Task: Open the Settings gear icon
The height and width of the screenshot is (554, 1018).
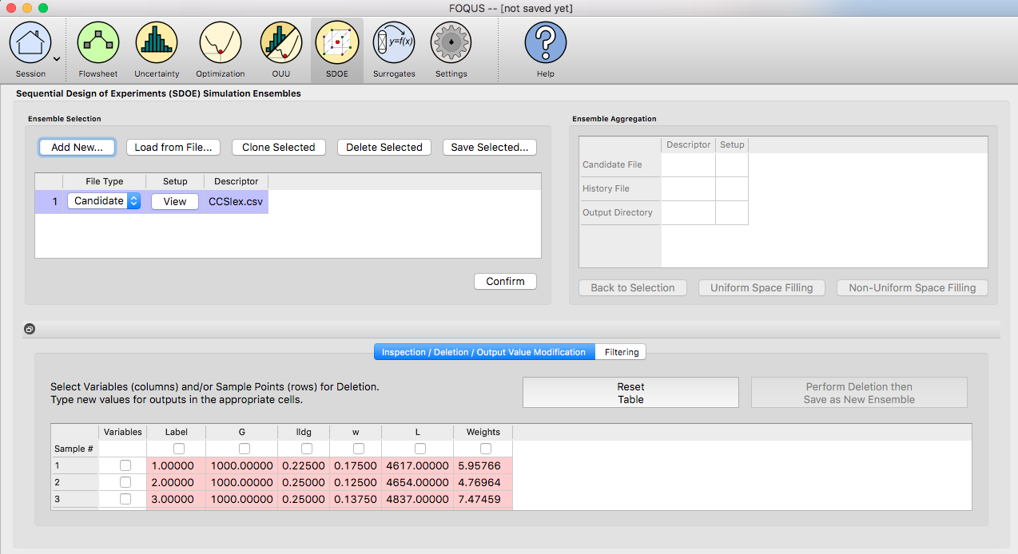Action: tap(451, 44)
